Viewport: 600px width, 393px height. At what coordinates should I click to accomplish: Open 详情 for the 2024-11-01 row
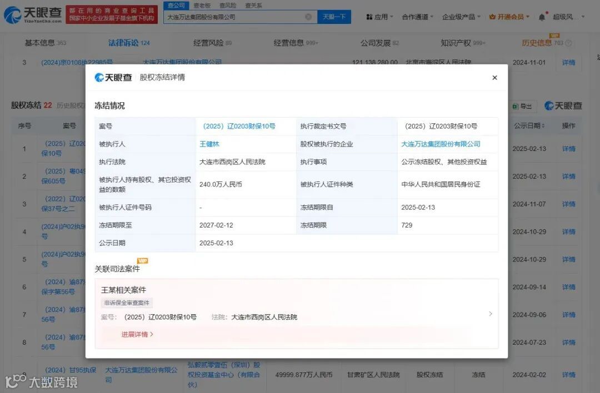coord(569,62)
